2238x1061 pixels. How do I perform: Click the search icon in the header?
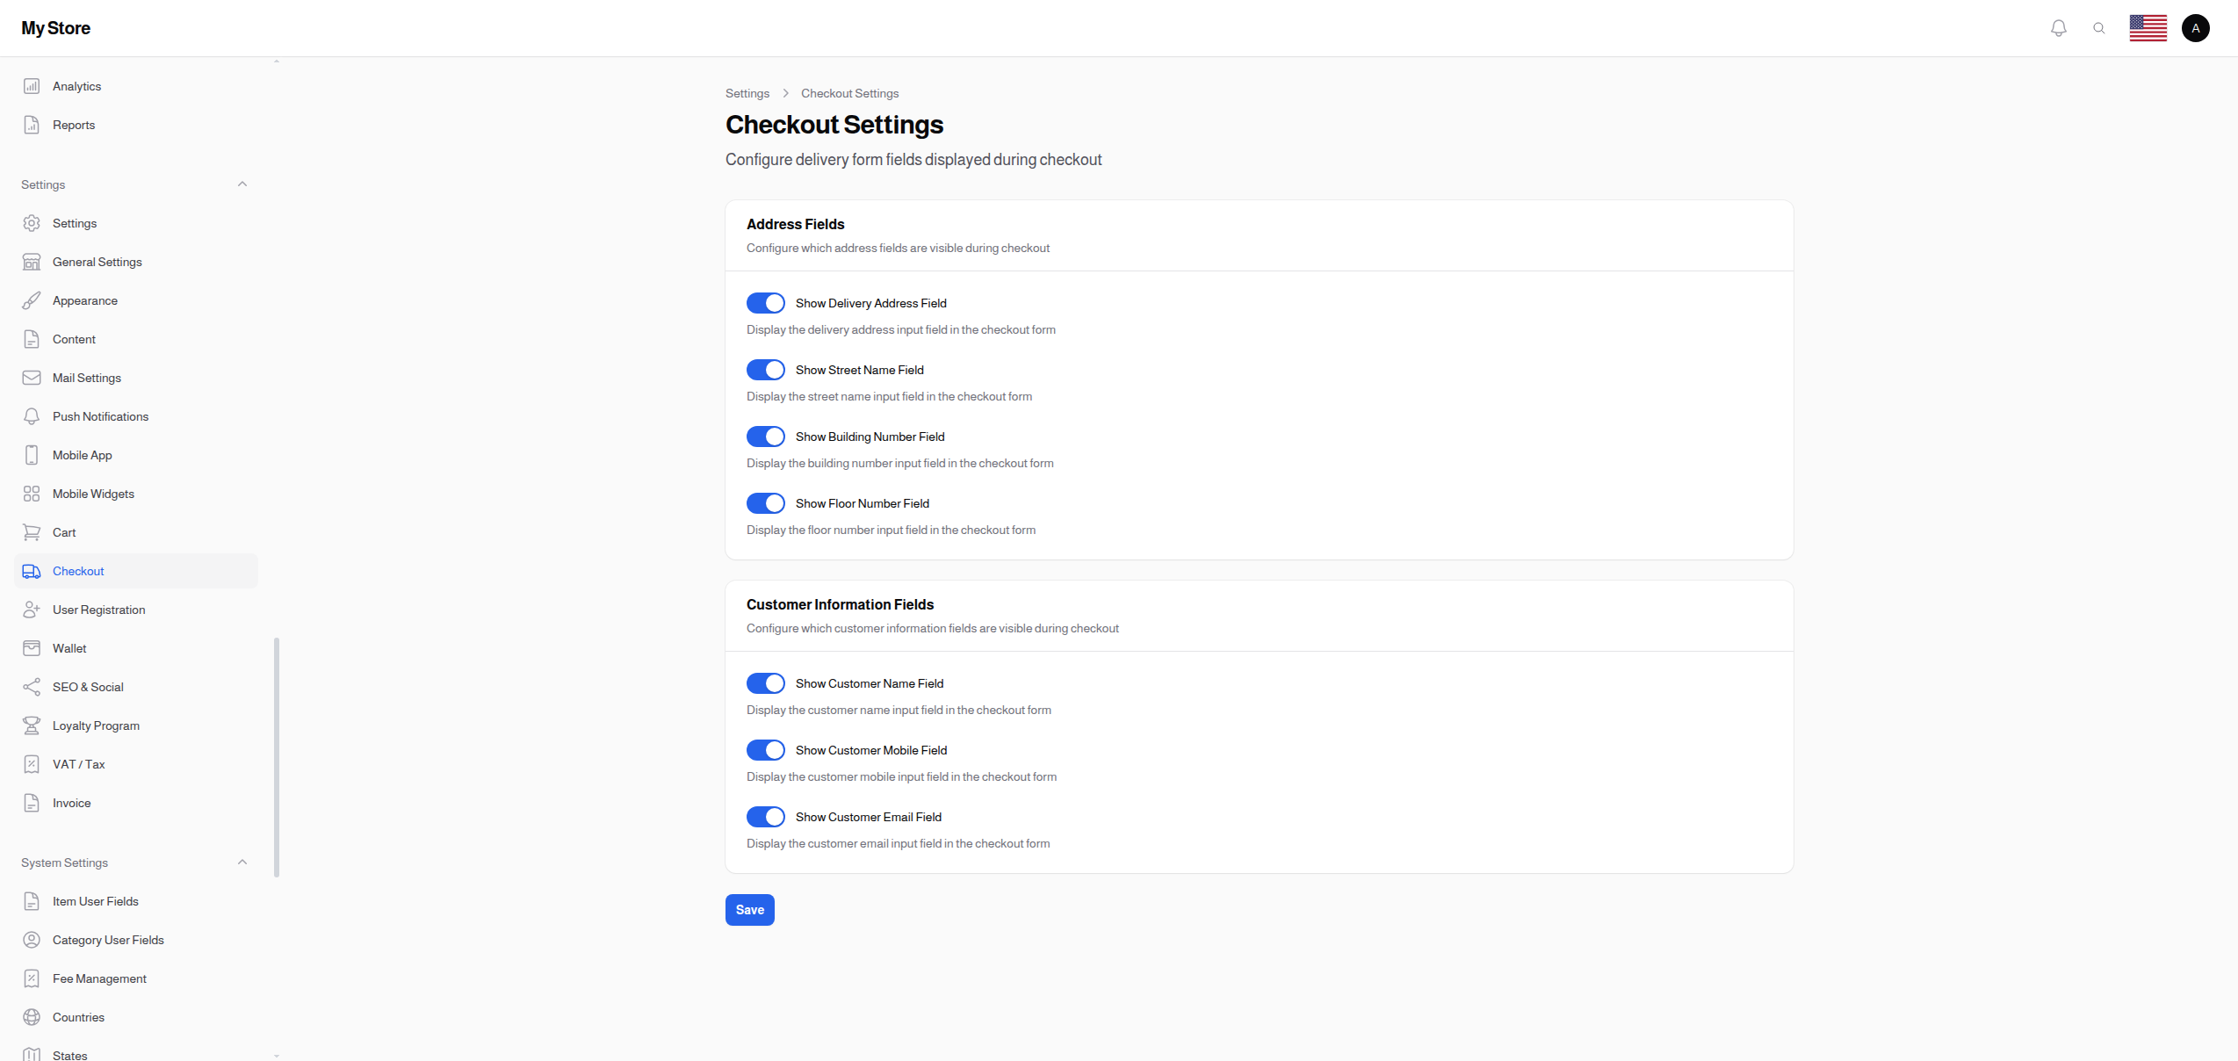[2099, 27]
